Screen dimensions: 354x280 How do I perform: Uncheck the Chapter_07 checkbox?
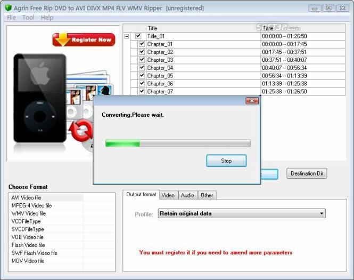click(x=142, y=91)
